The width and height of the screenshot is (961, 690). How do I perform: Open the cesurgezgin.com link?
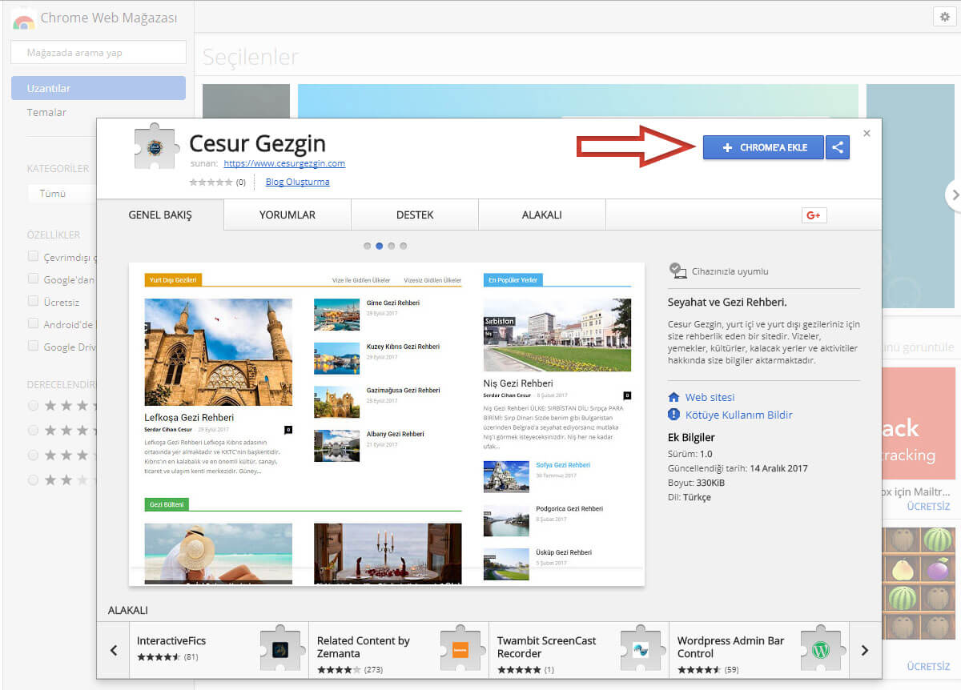284,163
